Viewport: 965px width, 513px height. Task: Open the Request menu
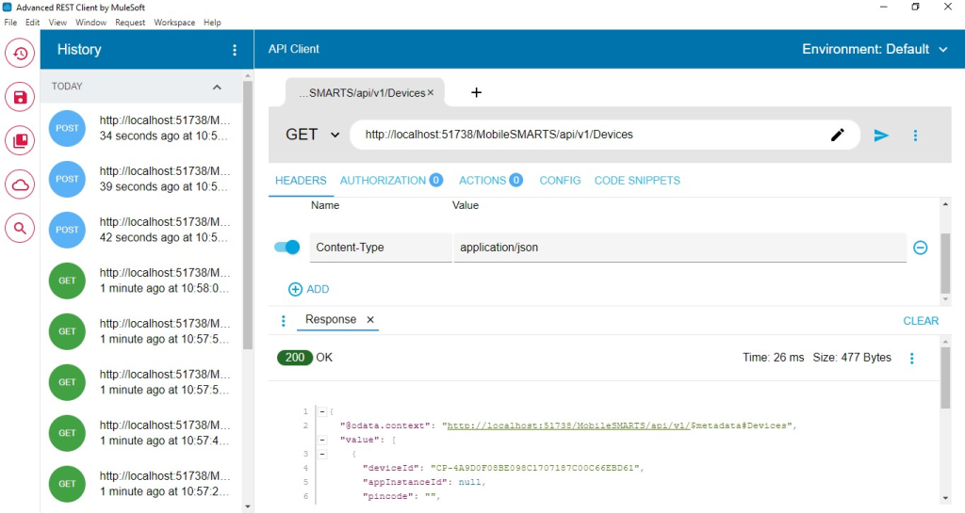point(130,22)
